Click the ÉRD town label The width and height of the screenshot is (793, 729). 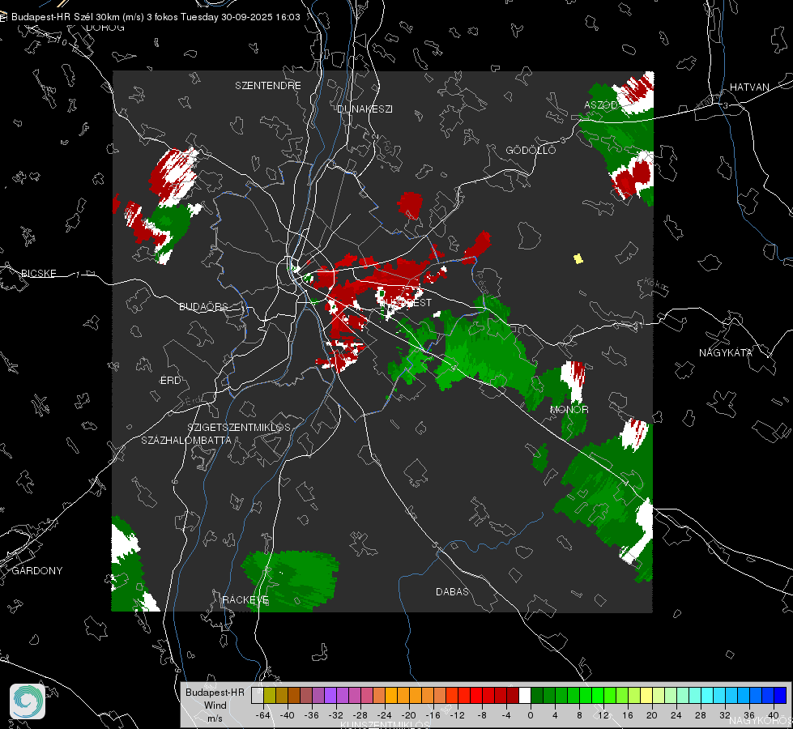170,381
